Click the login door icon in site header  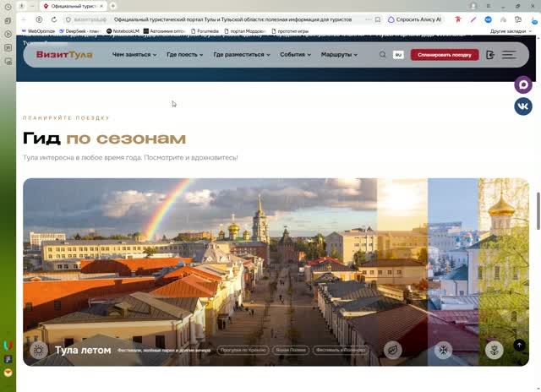coord(490,54)
